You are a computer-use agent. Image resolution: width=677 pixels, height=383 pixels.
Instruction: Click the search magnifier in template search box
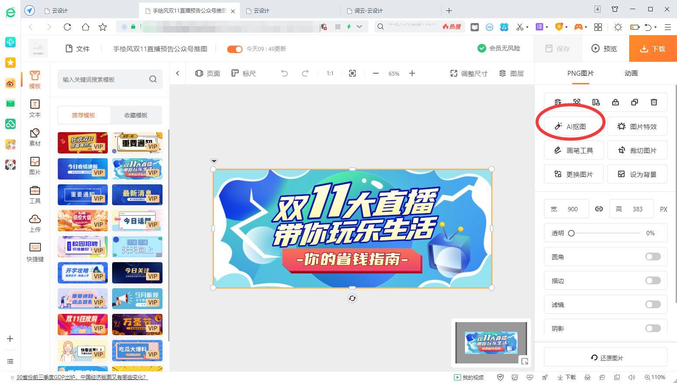click(x=153, y=79)
